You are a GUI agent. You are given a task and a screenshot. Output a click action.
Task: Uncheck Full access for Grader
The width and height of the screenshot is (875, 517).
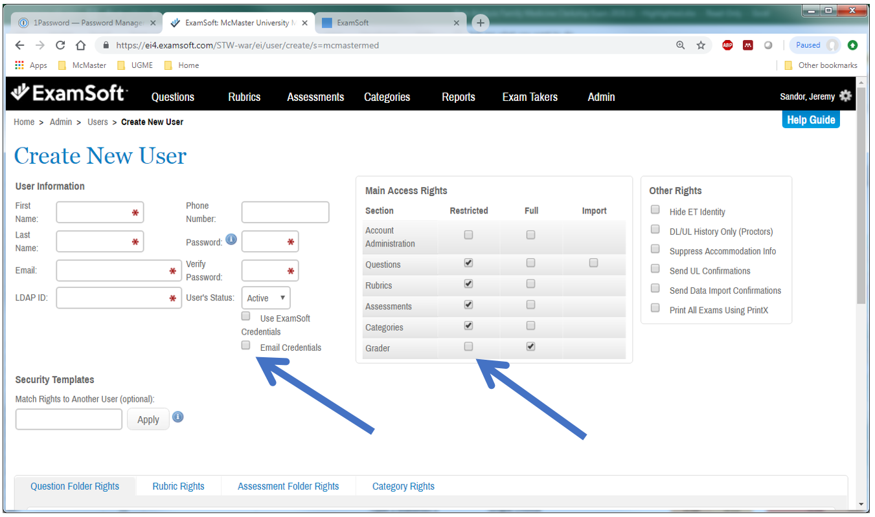pyautogui.click(x=530, y=346)
